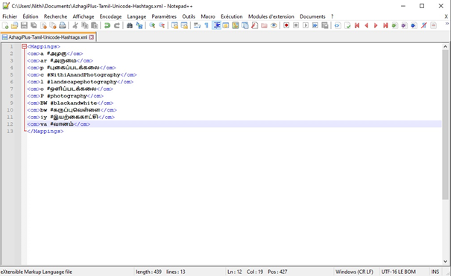Viewport: 451px width, 276px height.
Task: Click the vertical scrollbar down arrow
Action: coord(446,261)
